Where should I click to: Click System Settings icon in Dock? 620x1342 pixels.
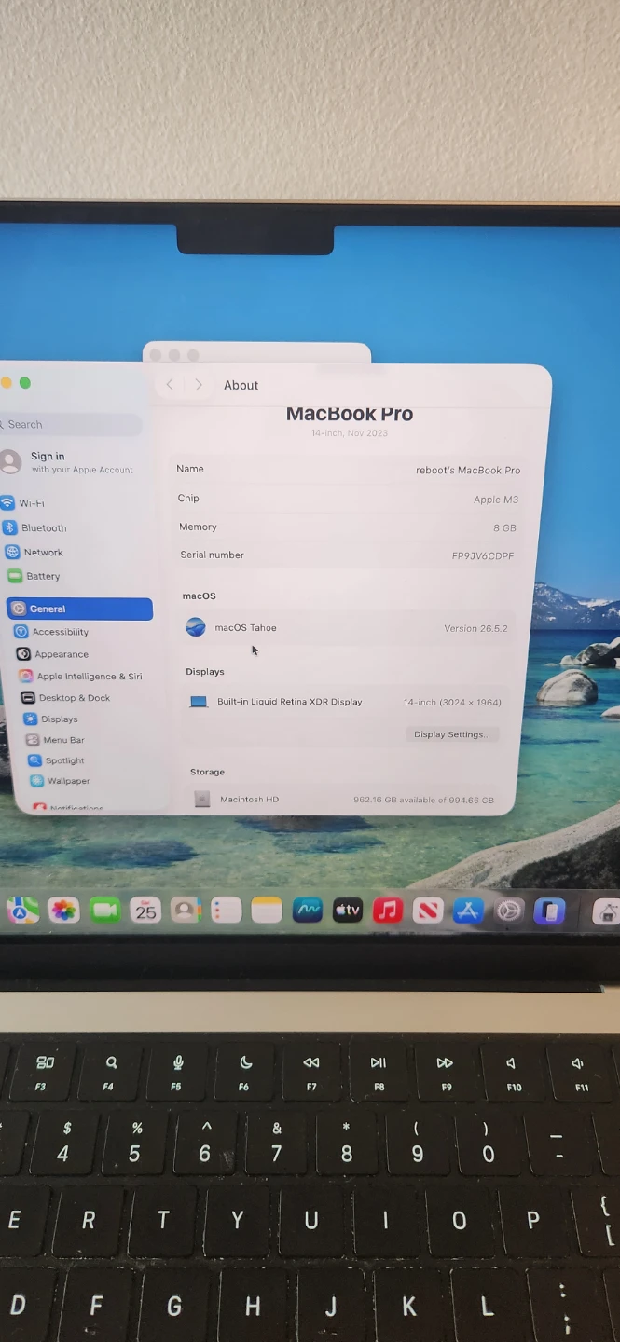coord(509,911)
